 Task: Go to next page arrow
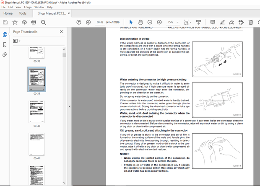click(x=88, y=22)
